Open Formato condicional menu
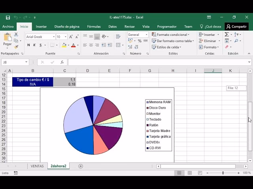The image size is (253, 189). pyautogui.click(x=170, y=35)
